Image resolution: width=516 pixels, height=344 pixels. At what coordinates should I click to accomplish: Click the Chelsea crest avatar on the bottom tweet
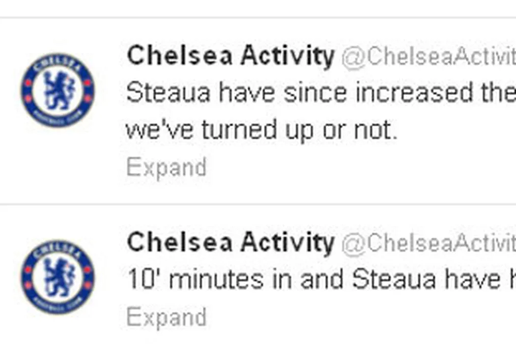[57, 277]
